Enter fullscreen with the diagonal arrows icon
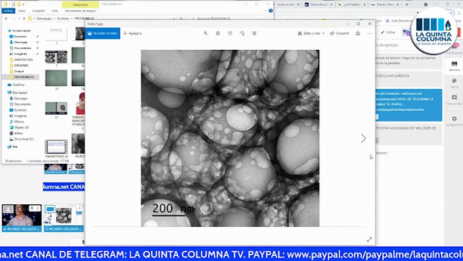This screenshot has height=261, width=463. pos(369,239)
